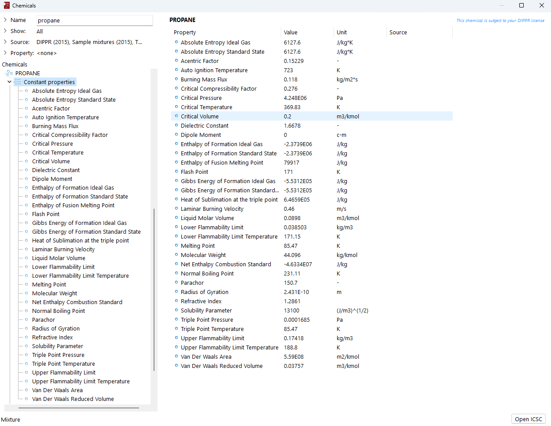
Task: Select Auto Ignition Temperature in the tree
Action: tap(66, 117)
